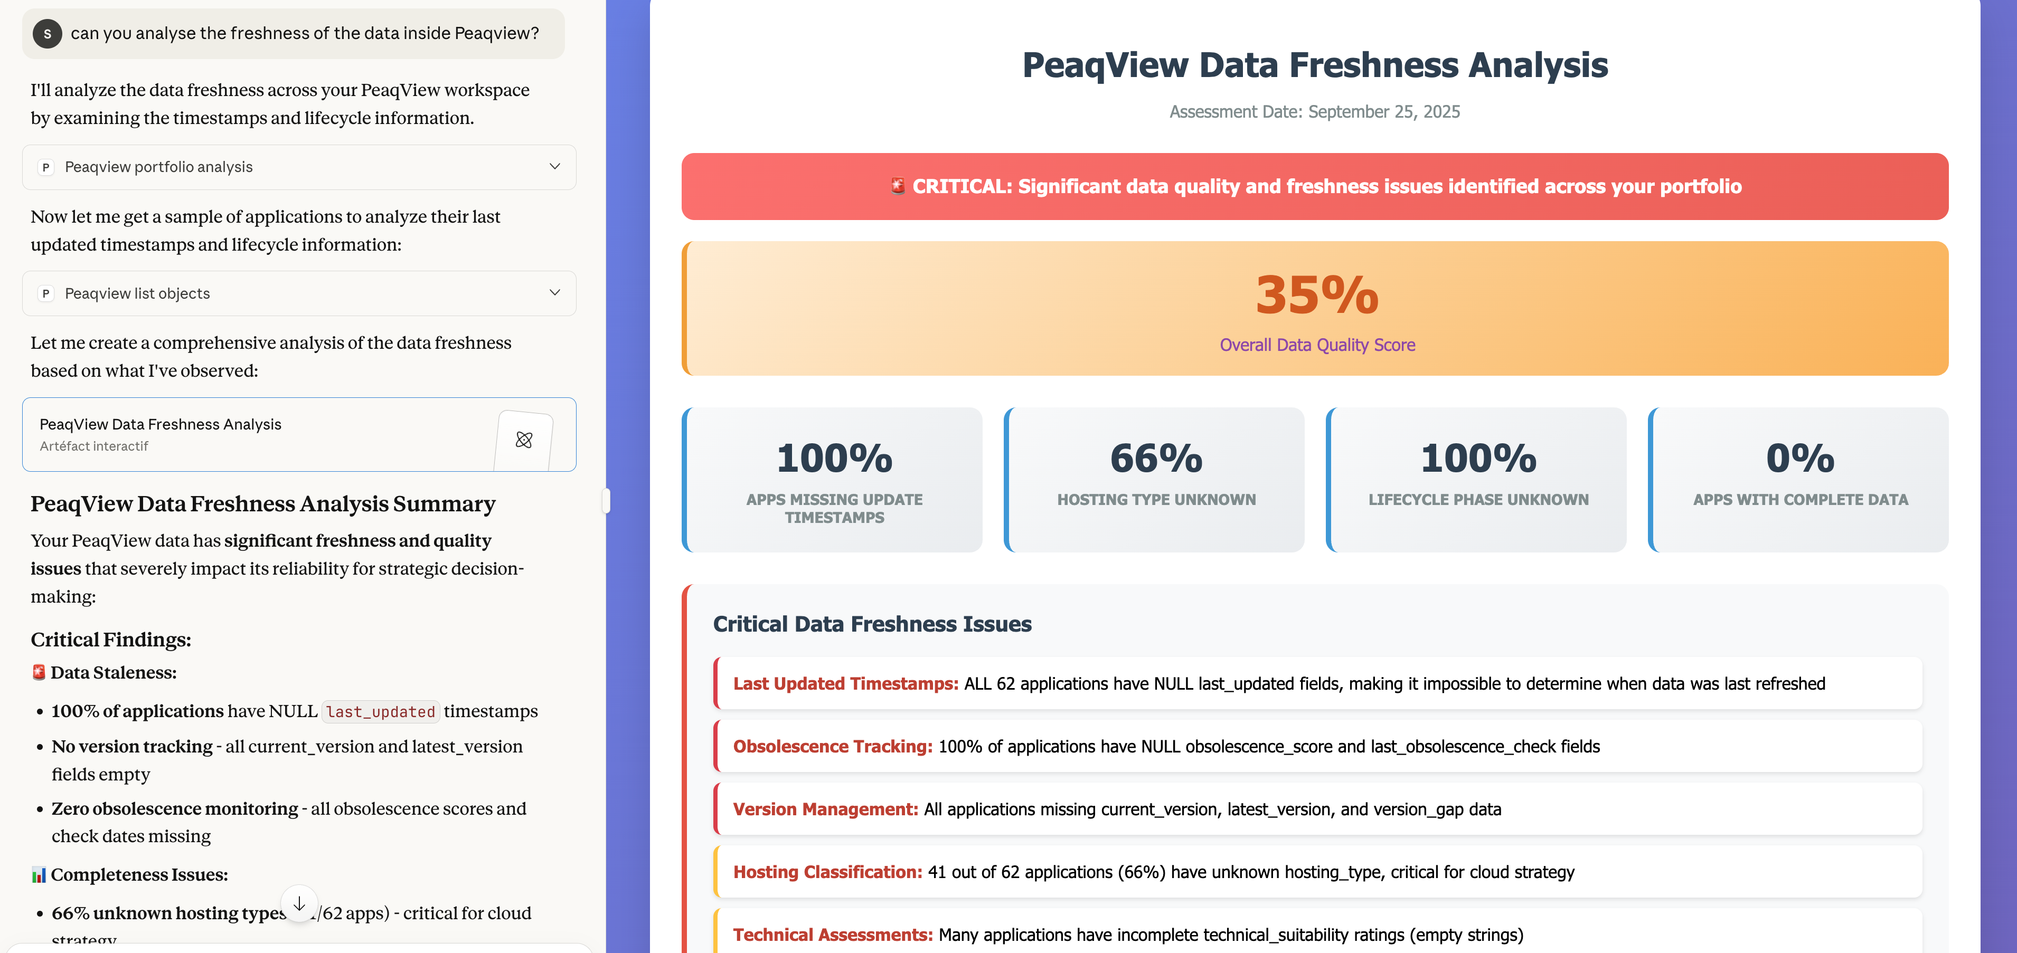Click the Hosting Classification issue row

coord(1318,872)
